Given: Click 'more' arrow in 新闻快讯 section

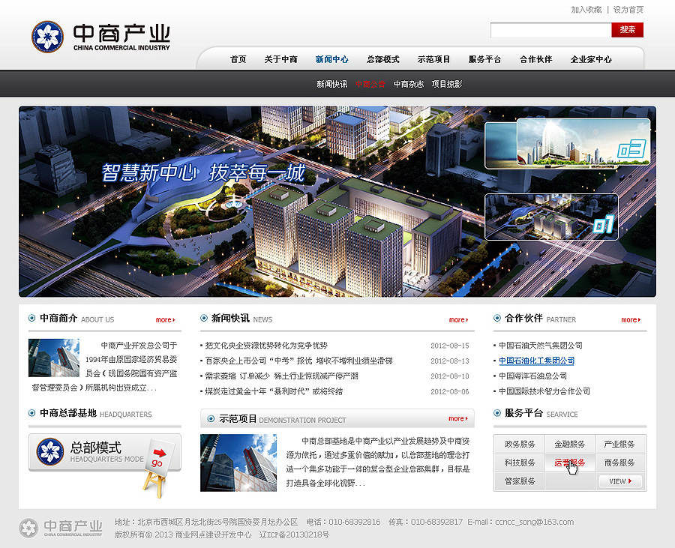Looking at the screenshot, I should point(458,320).
